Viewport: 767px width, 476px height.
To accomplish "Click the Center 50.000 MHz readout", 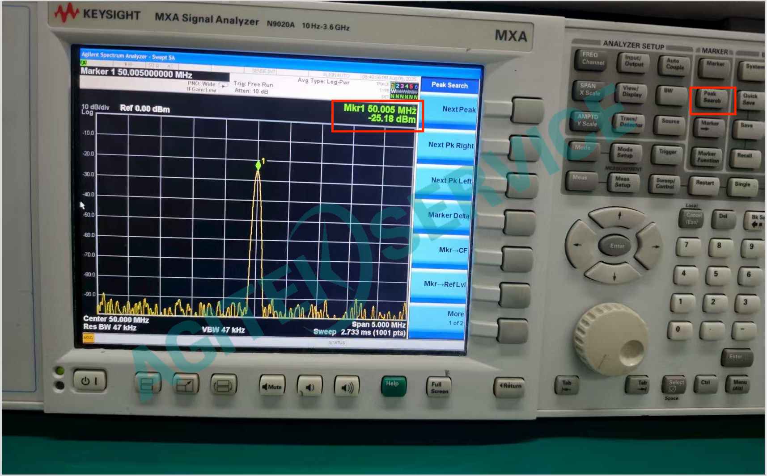I will point(116,319).
